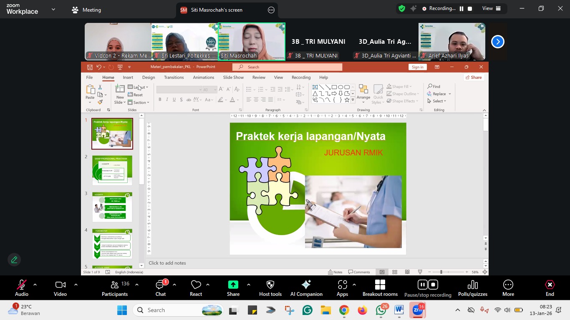This screenshot has height=320, width=570.
Task: Expand the Zoom Workplace dropdown chevron
Action: (53, 9)
